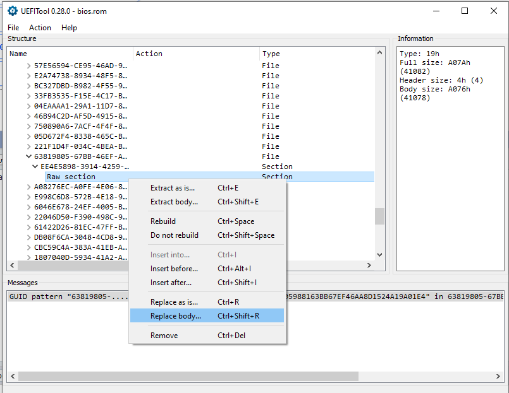
Task: Expand the 33FB3535-F15E-4C17 file node
Action: click(x=28, y=96)
